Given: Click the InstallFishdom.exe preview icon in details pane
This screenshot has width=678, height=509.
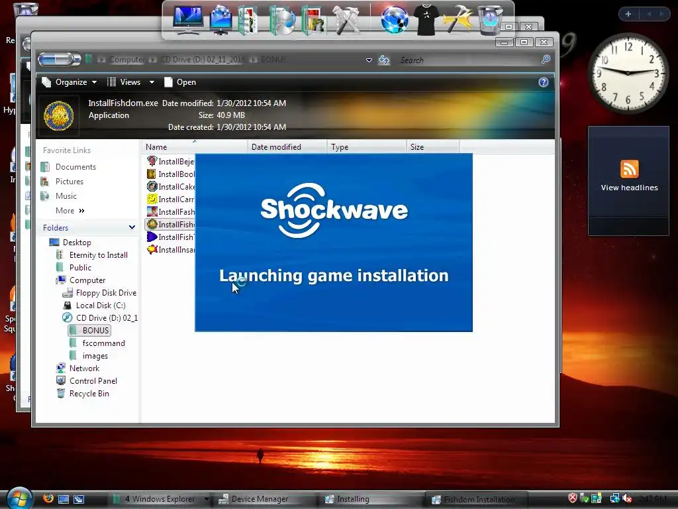Looking at the screenshot, I should (x=59, y=115).
